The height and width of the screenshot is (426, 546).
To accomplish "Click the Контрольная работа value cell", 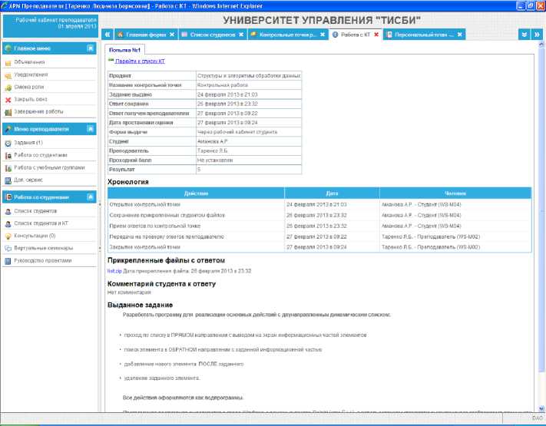I will (249, 85).
